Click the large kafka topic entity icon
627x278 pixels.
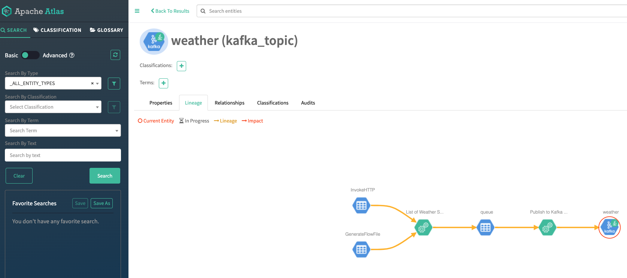pos(154,42)
